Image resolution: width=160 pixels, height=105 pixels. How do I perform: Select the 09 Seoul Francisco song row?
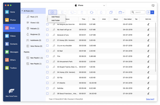[x=101, y=93]
